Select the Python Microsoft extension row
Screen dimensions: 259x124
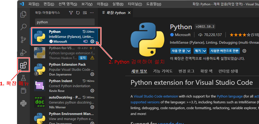coord(64,36)
